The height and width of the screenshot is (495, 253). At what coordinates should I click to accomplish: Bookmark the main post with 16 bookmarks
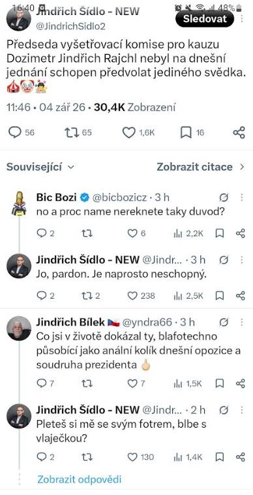[186, 133]
